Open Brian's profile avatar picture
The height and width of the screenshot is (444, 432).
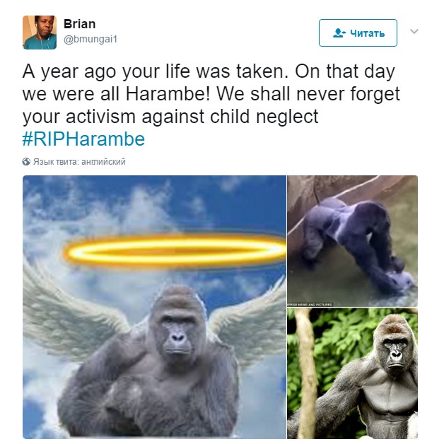40,33
